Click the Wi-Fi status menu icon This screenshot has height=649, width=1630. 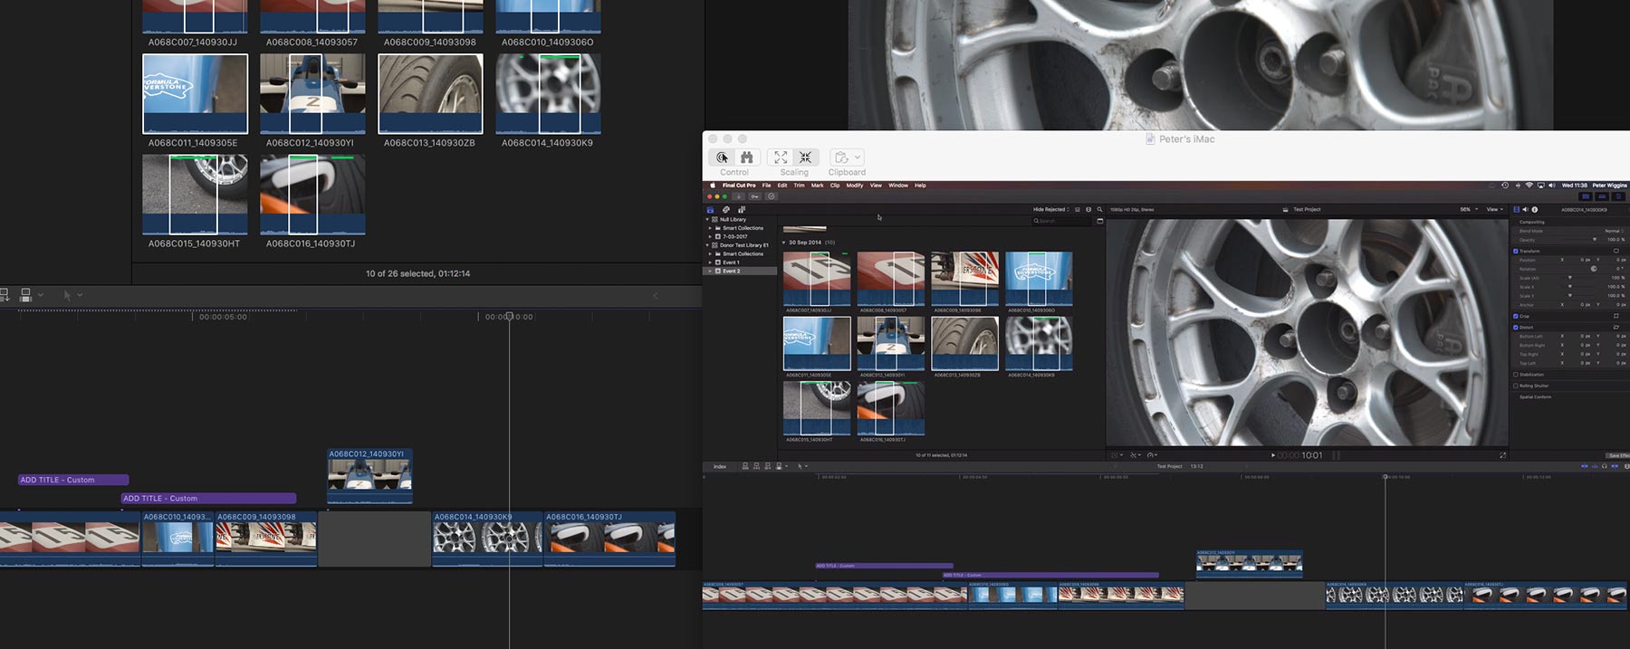pyautogui.click(x=1529, y=186)
